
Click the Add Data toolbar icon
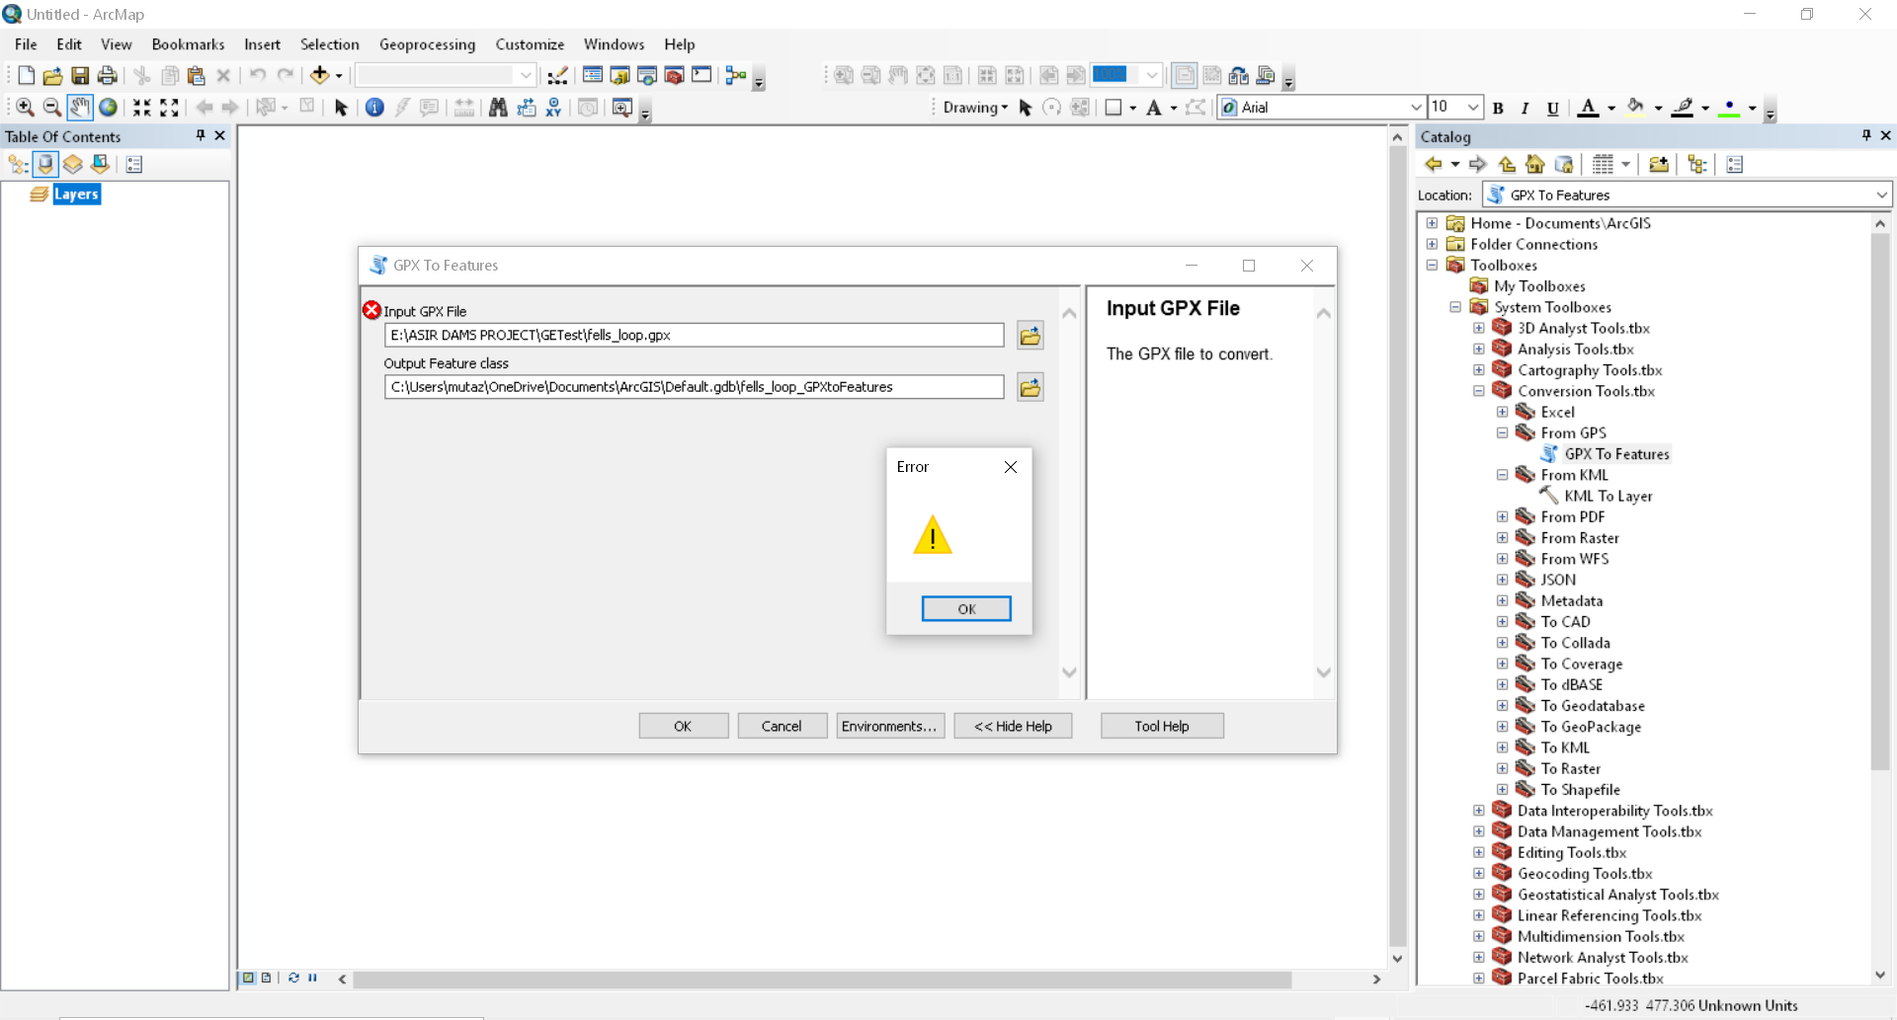click(319, 76)
